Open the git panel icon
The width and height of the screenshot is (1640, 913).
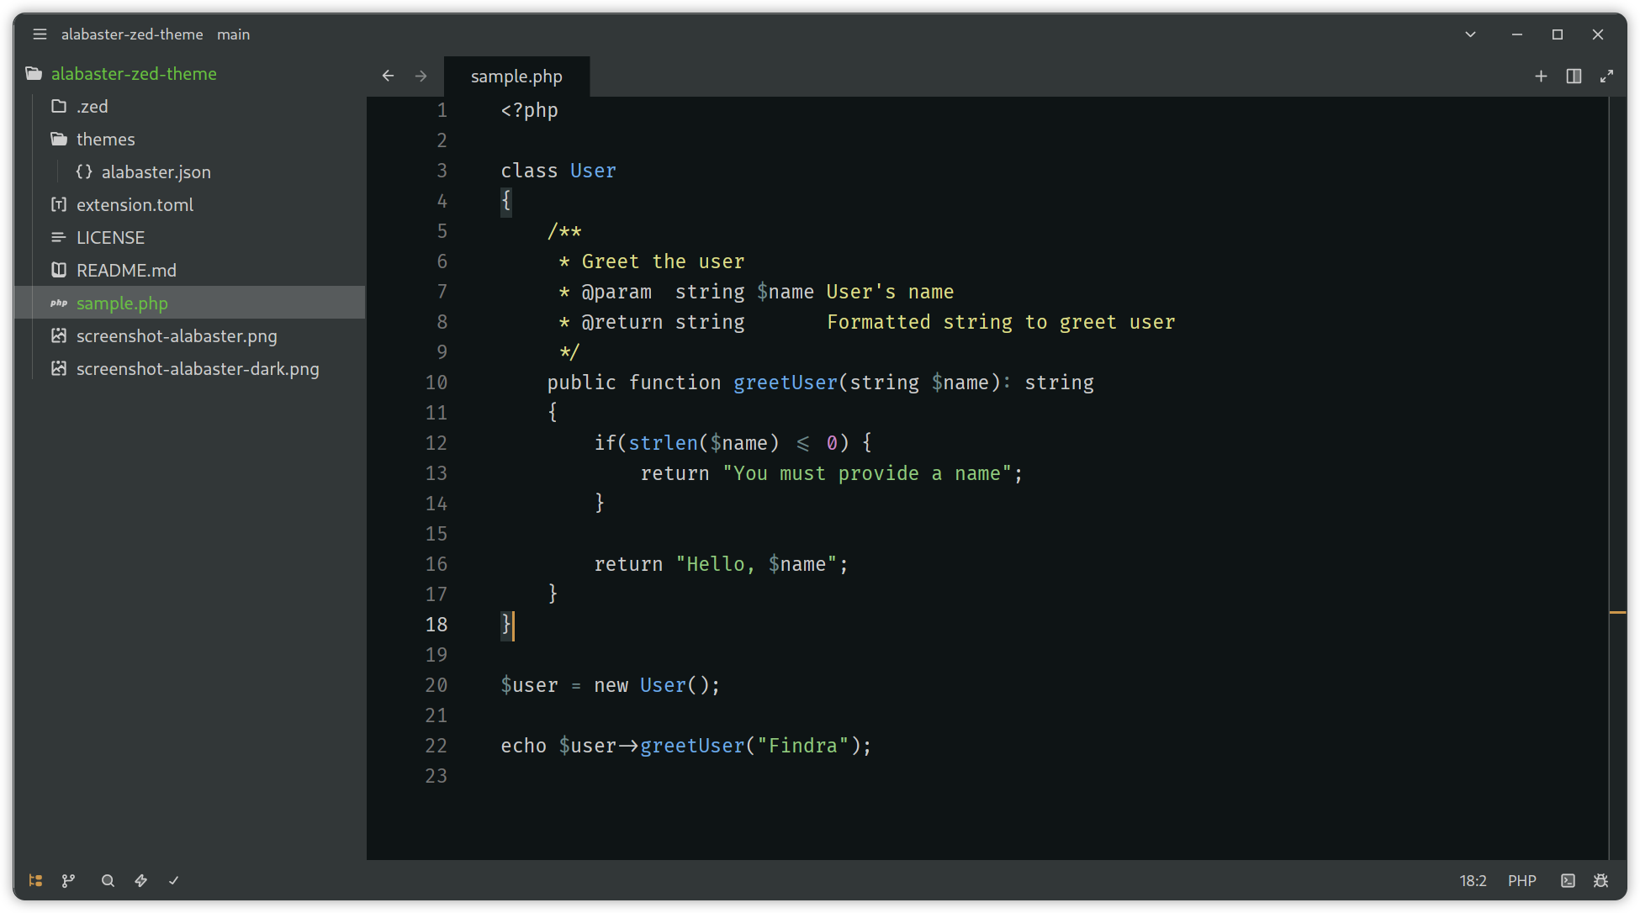point(68,880)
